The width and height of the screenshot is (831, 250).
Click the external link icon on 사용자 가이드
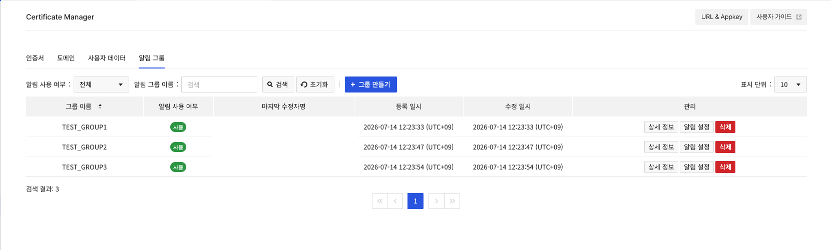(x=799, y=17)
